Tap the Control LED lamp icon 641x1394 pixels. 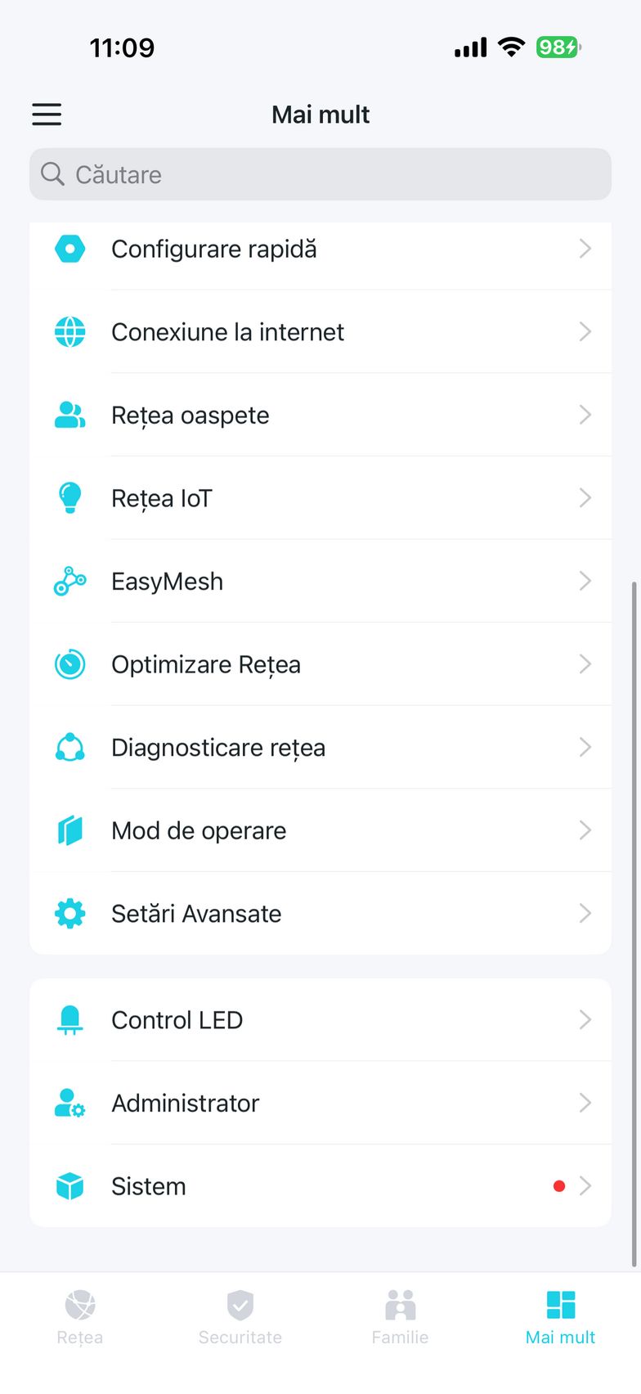point(70,1020)
